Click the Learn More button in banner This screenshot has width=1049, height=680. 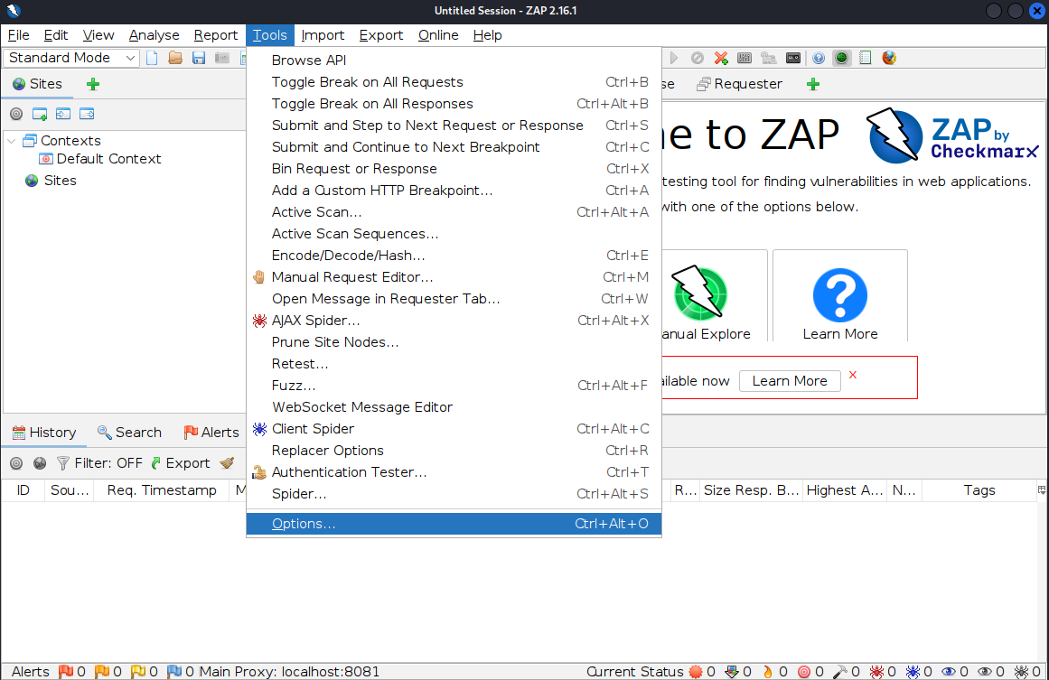coord(790,381)
